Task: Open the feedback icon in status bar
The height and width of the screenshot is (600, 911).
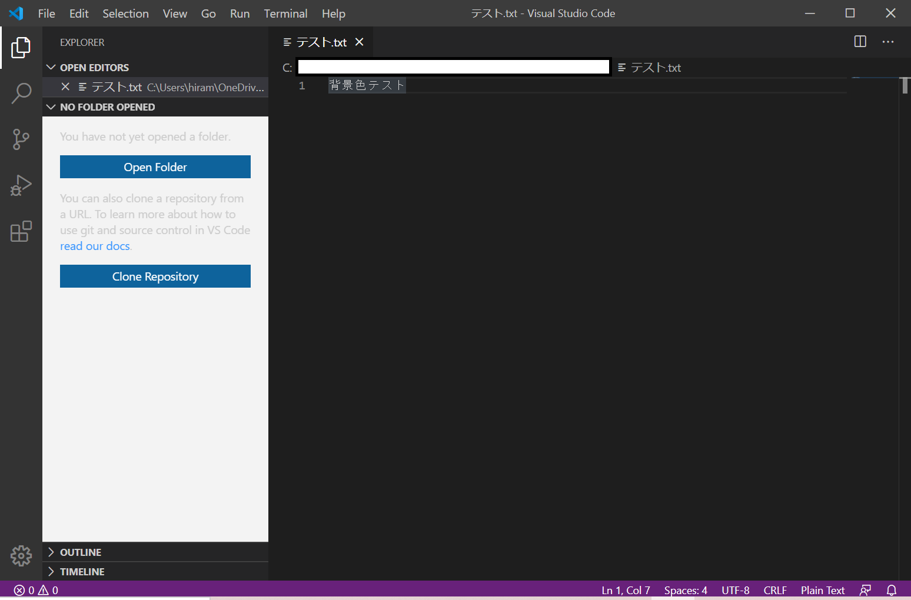Action: click(x=865, y=590)
